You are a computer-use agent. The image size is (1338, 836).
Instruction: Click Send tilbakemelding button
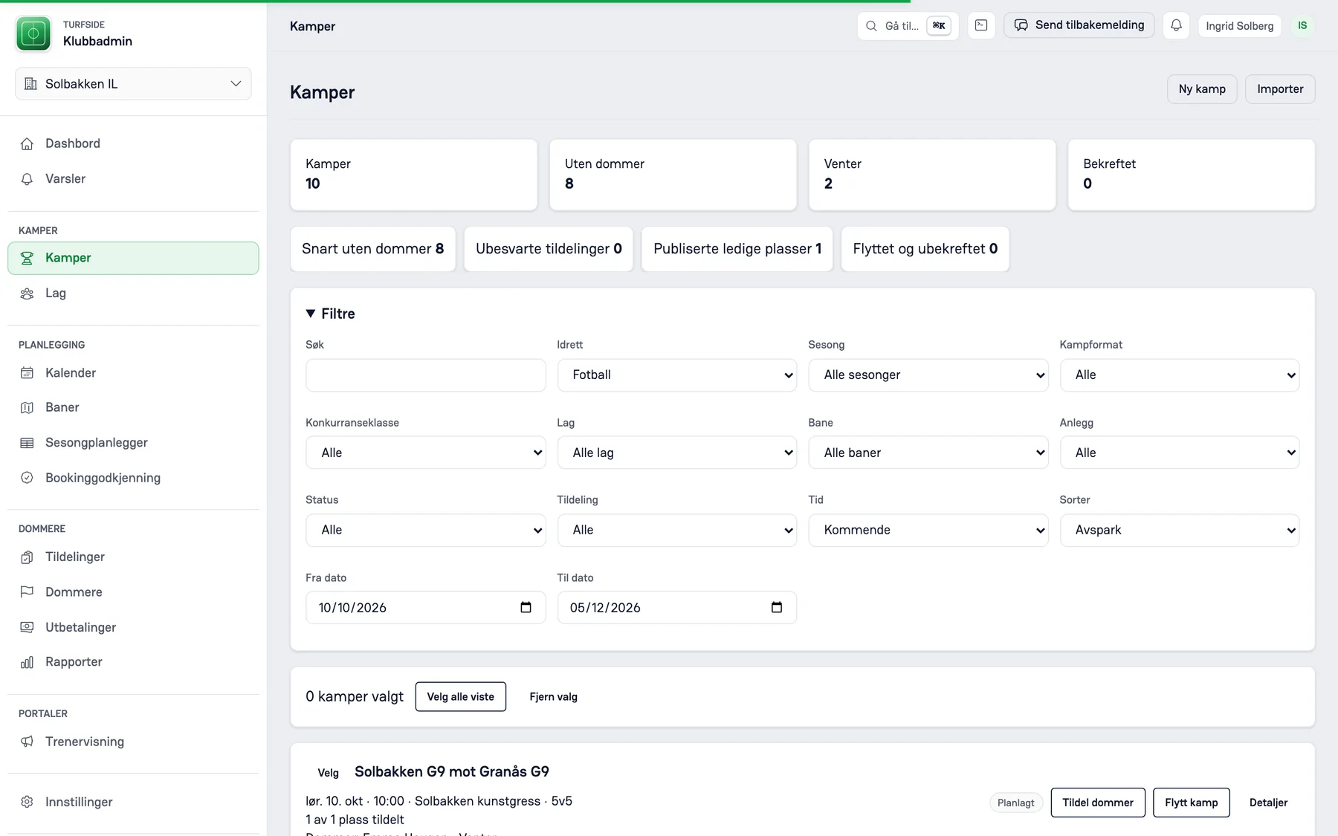coord(1079,25)
